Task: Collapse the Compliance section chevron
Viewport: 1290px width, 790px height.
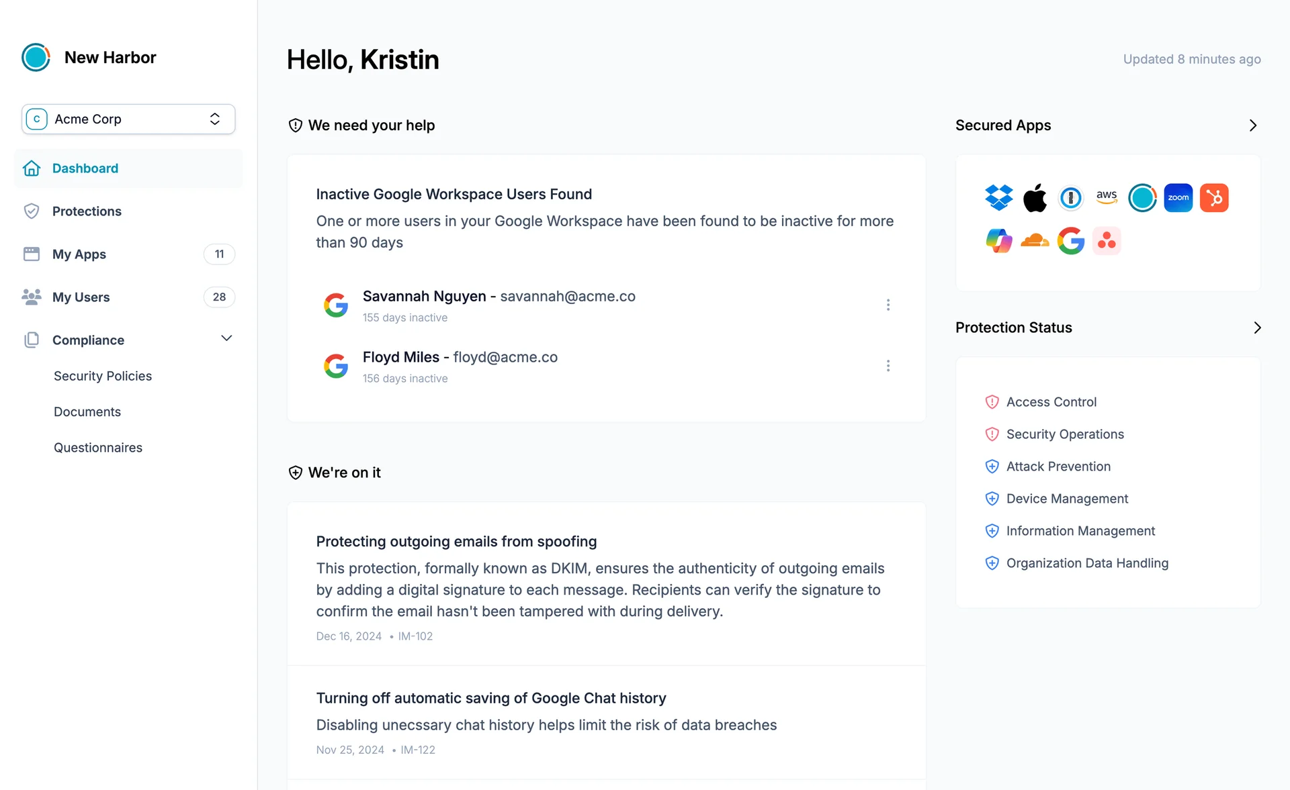Action: (x=226, y=338)
